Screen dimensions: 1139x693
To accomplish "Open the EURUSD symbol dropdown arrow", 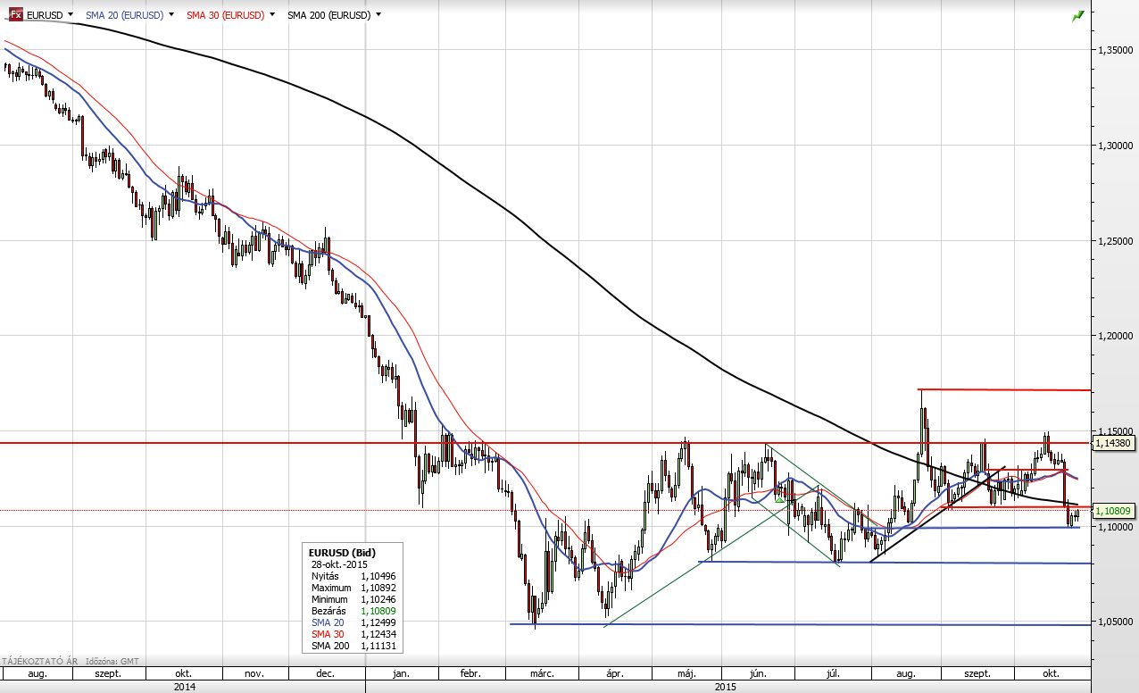I will [71, 15].
